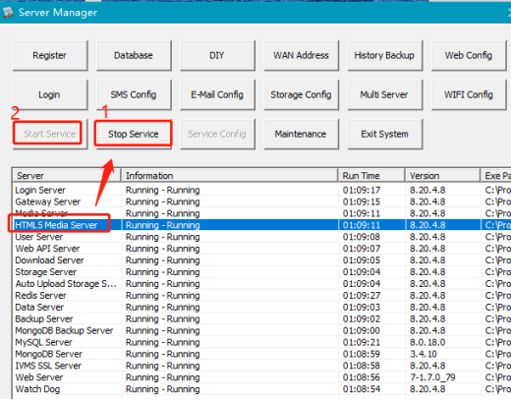Click the WAN Address button
The height and width of the screenshot is (400, 511).
pyautogui.click(x=301, y=55)
